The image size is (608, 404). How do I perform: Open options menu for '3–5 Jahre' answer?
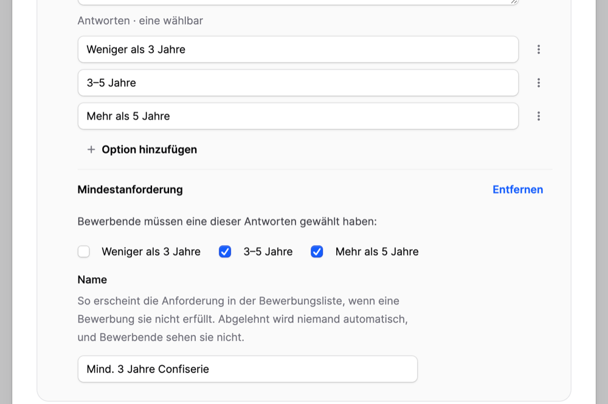539,83
